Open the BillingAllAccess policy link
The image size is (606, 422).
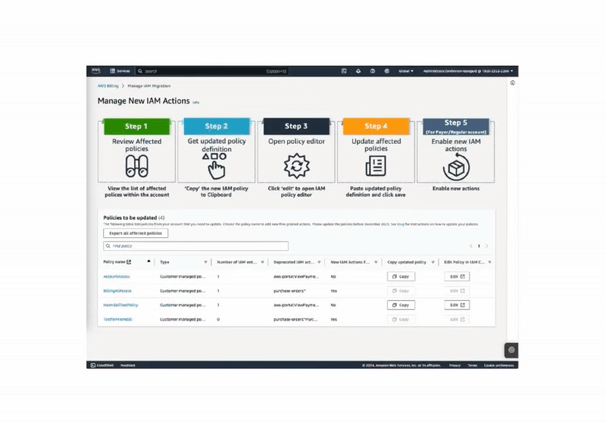[x=117, y=291]
